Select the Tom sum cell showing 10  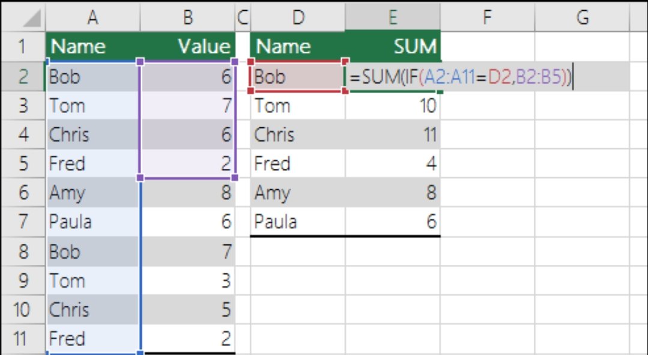(x=392, y=106)
